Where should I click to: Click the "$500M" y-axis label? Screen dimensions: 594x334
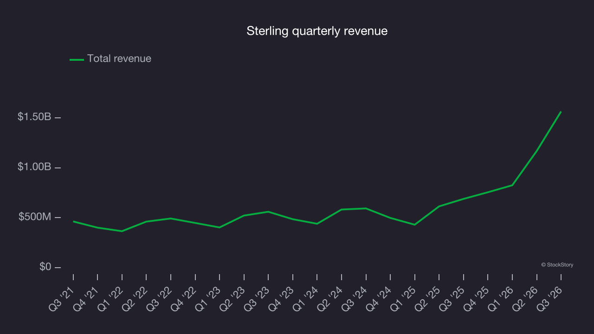(35, 217)
